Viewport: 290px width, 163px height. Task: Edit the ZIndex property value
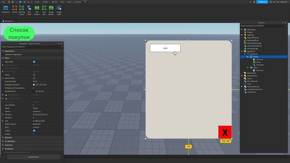pyautogui.click(x=48, y=134)
